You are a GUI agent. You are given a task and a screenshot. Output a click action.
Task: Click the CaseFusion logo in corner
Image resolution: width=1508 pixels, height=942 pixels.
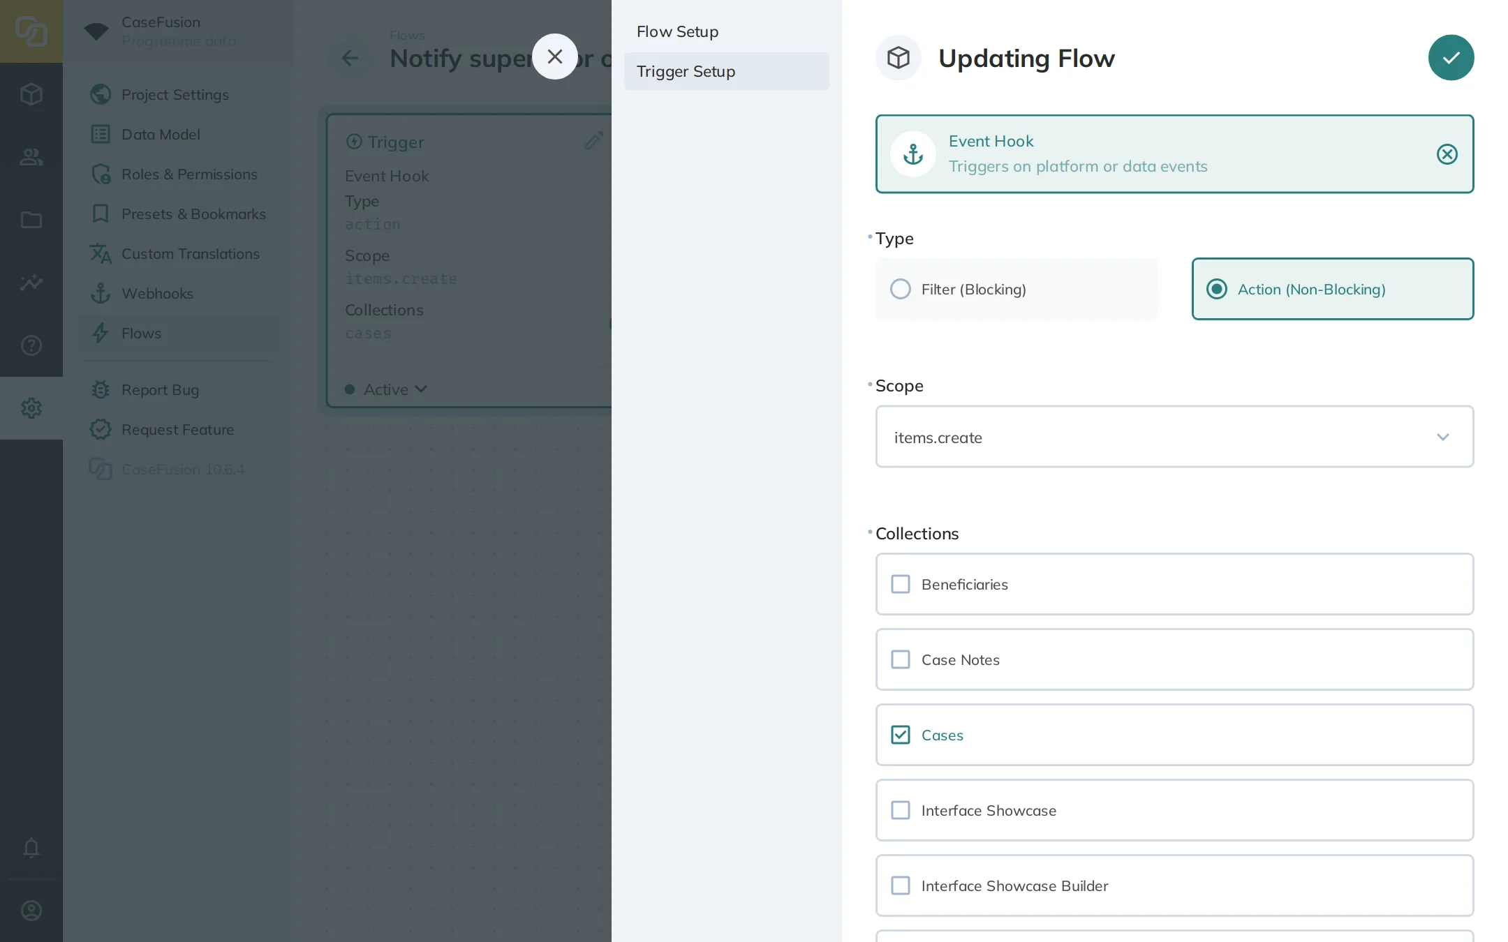tap(31, 31)
